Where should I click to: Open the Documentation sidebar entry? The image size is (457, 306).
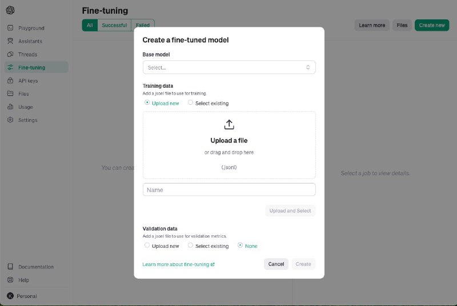click(x=36, y=267)
